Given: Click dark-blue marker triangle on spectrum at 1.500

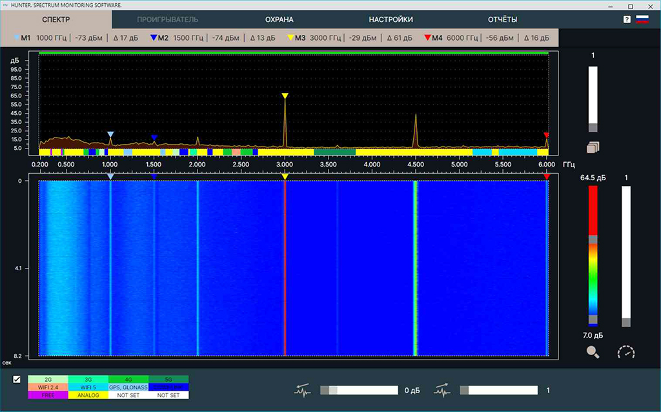Looking at the screenshot, I should (154, 138).
